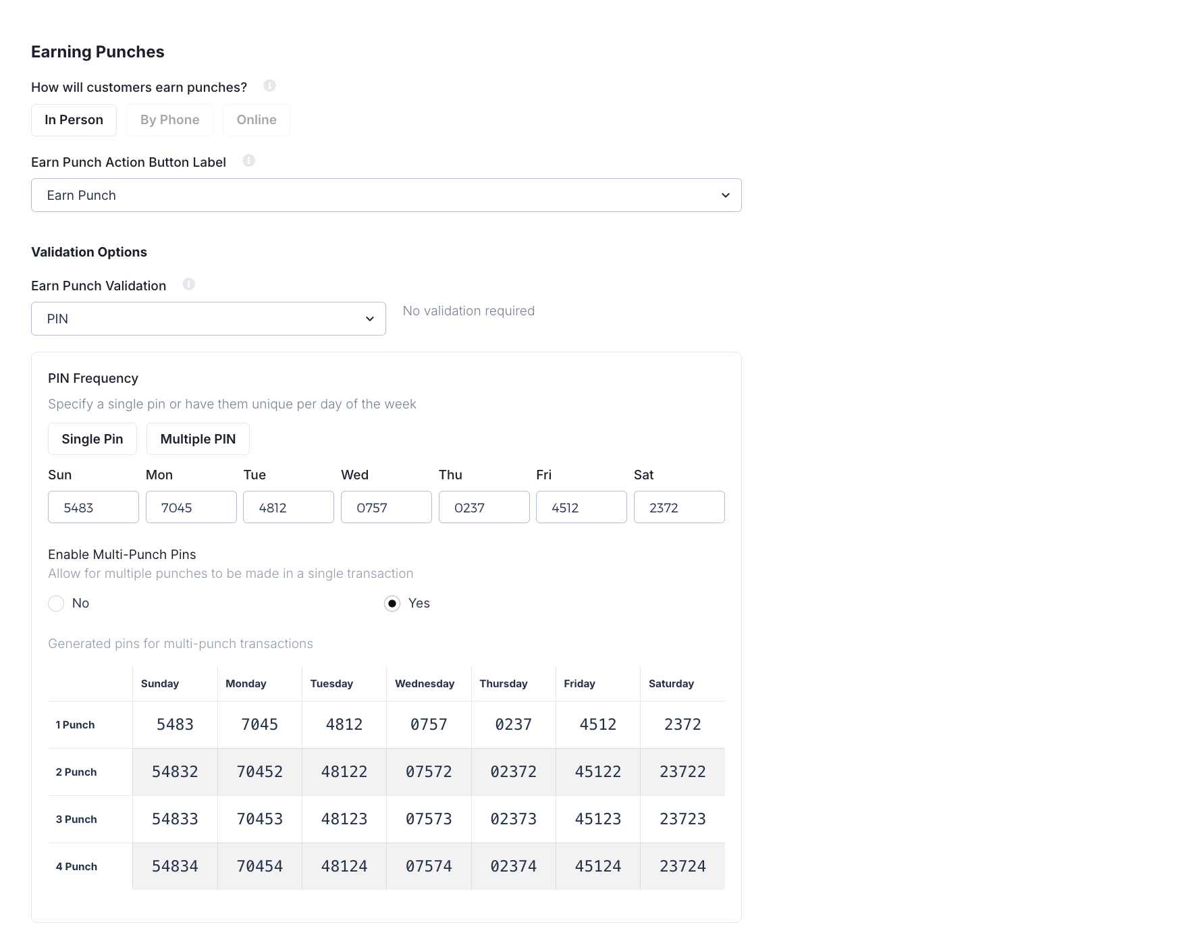Select the Friday PIN field
Screen dimensions: 1180x933
tap(581, 508)
